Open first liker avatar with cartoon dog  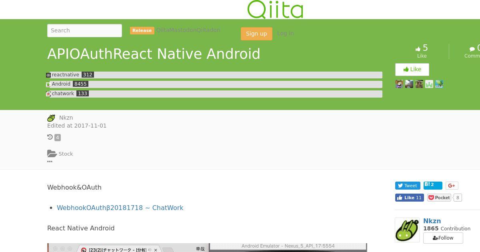[x=399, y=84]
